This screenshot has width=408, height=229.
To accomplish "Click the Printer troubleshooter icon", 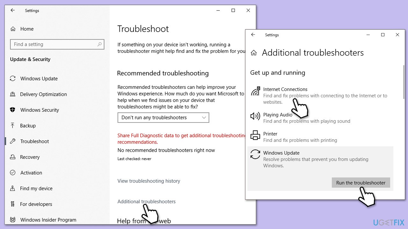I will 255,135.
